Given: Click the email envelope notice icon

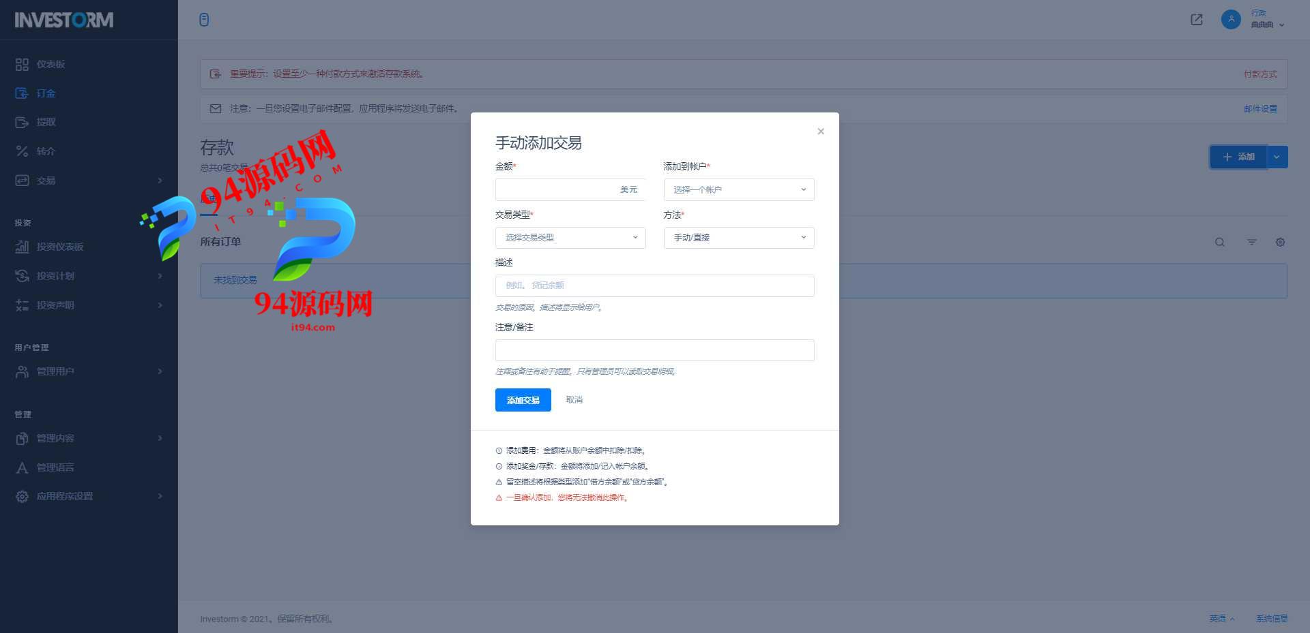Looking at the screenshot, I should tap(216, 108).
